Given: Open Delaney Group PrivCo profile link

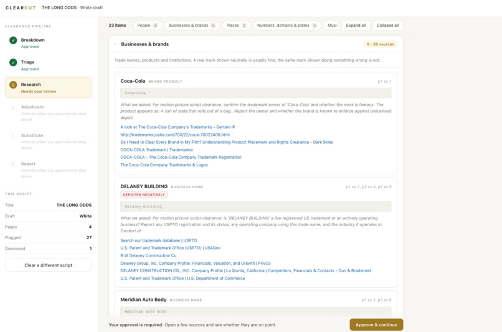Looking at the screenshot, I should tap(196, 263).
